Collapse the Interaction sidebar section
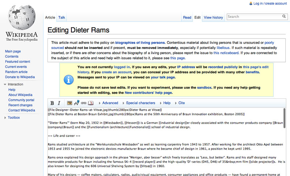 click(x=15, y=84)
